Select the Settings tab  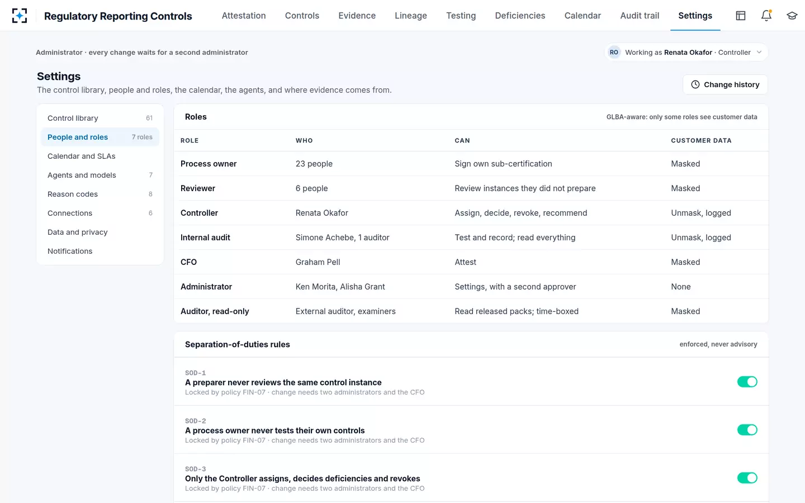tap(695, 16)
